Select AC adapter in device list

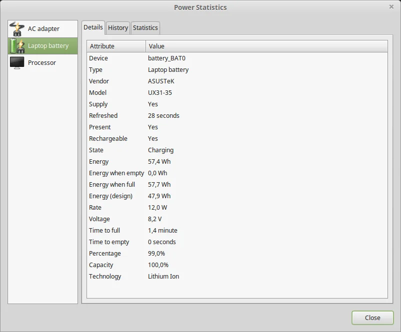click(x=42, y=29)
